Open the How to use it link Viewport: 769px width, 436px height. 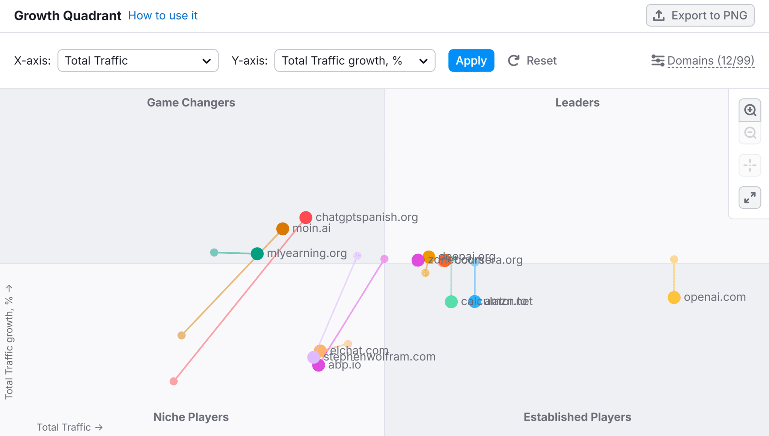[x=163, y=15]
